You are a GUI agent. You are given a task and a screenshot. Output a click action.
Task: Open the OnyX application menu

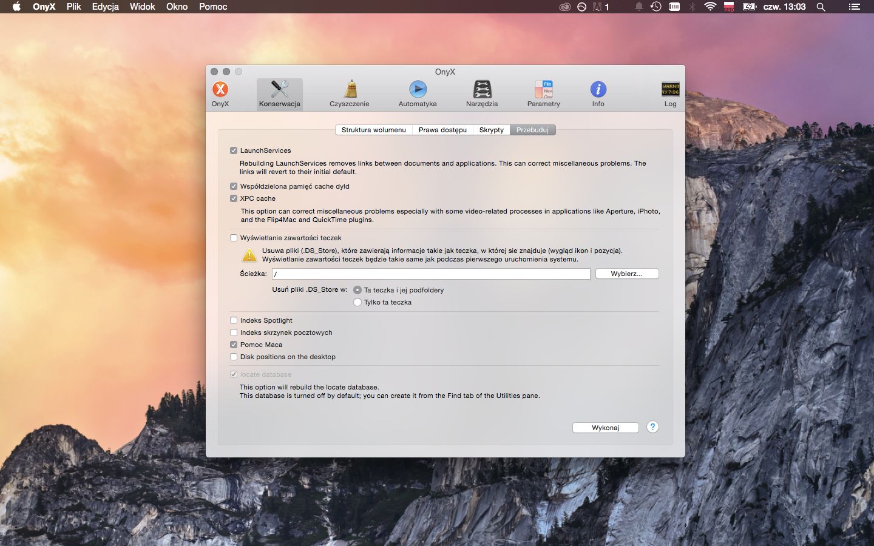[44, 7]
